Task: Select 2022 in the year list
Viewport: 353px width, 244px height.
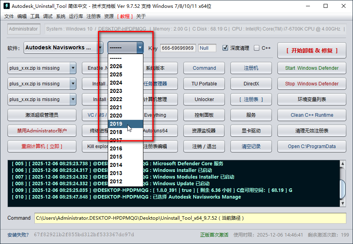Action: click(125, 99)
